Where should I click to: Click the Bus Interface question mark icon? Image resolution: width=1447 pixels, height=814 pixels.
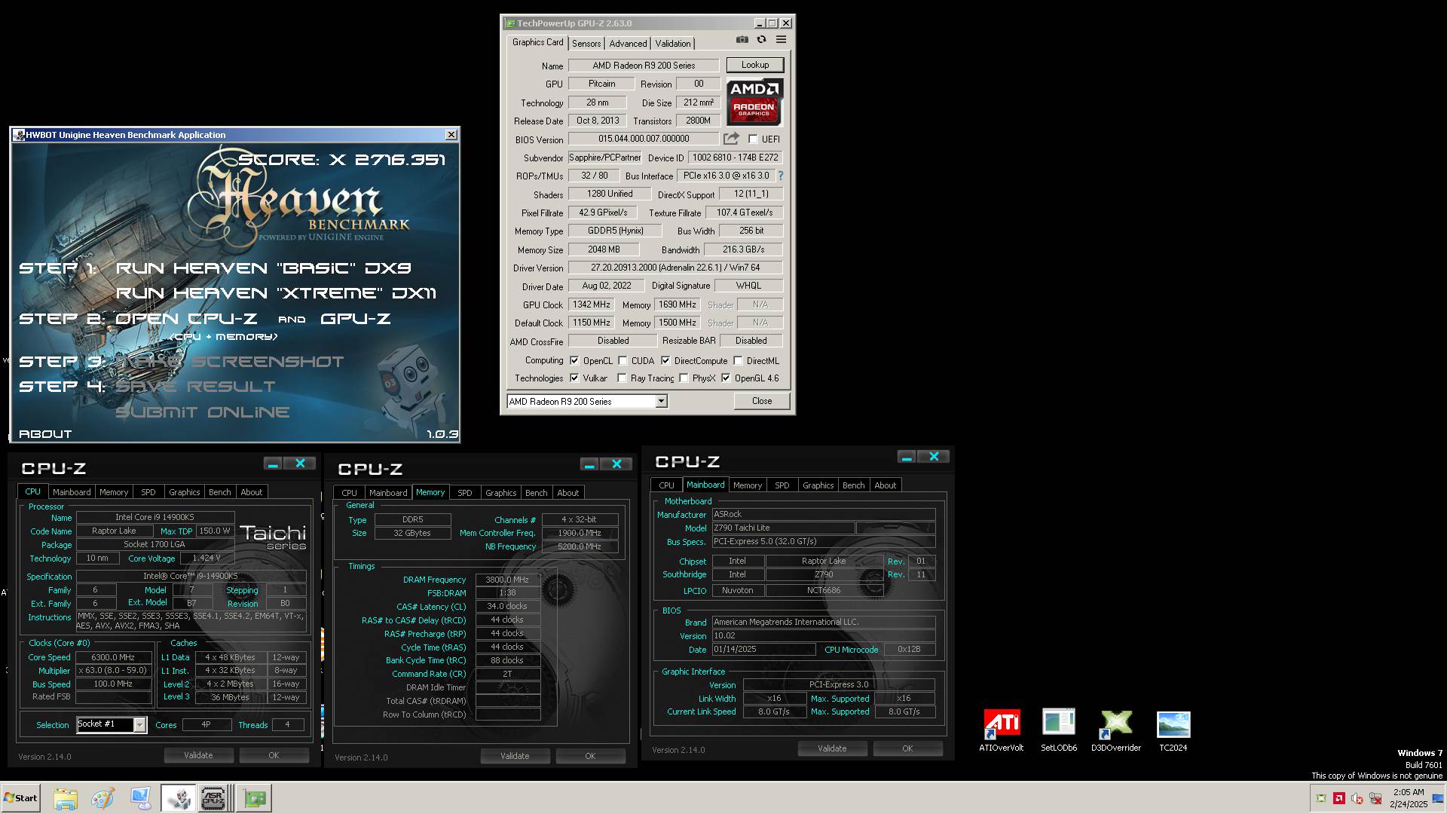(x=781, y=176)
